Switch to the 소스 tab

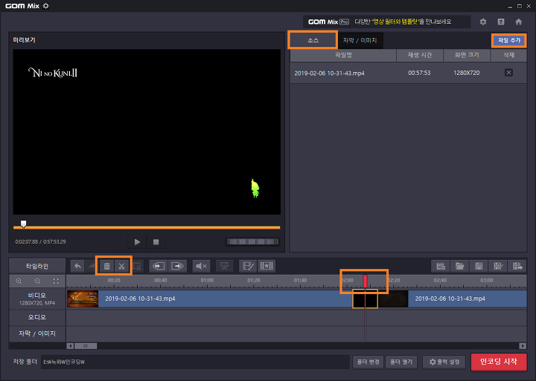coord(313,40)
